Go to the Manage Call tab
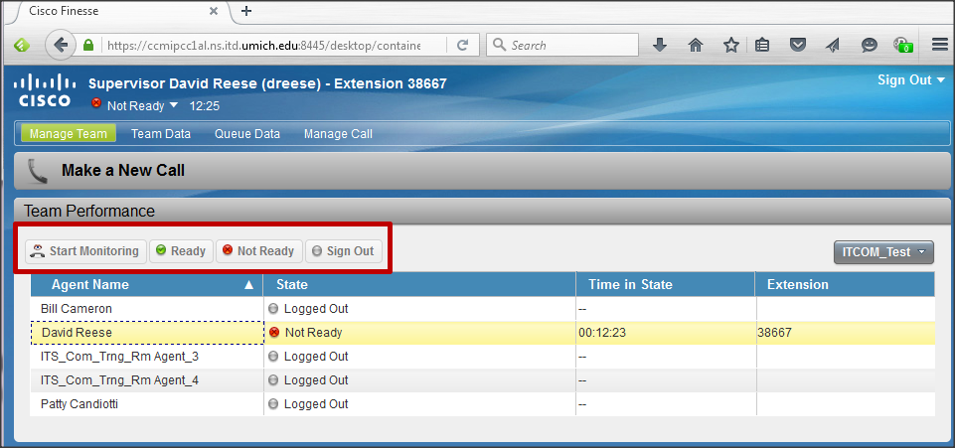Screen dimensions: 955x448 click(x=338, y=134)
